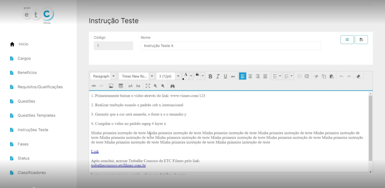Viewport: 385px width, 188px height.
Task: Open the 3 (12pt) font size dropdown
Action: 169,76
